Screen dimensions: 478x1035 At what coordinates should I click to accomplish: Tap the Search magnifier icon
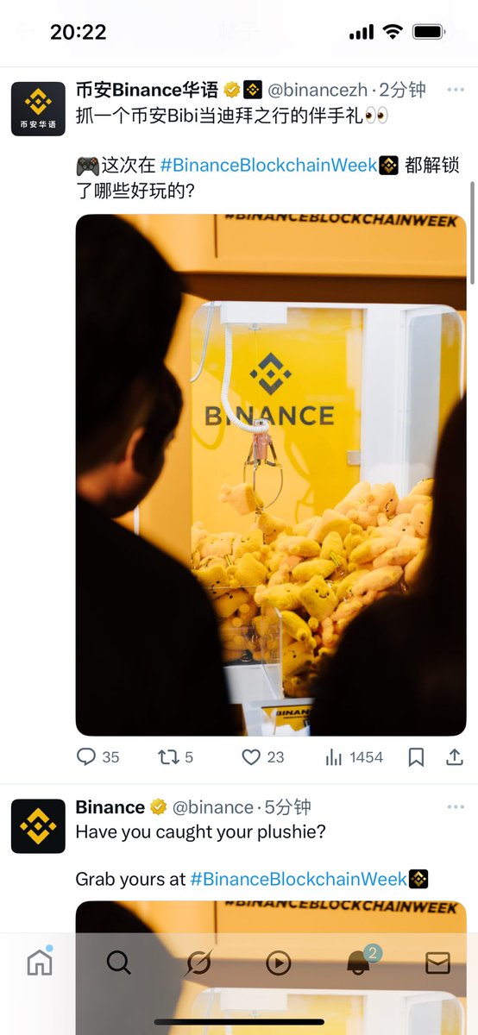pos(119,962)
